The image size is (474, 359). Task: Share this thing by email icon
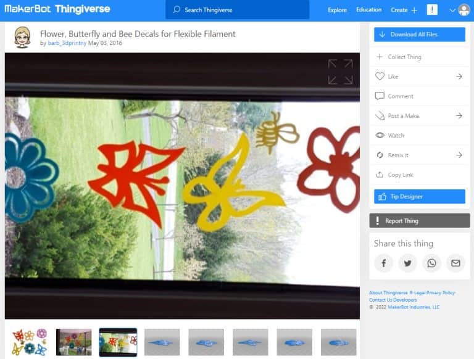click(455, 263)
